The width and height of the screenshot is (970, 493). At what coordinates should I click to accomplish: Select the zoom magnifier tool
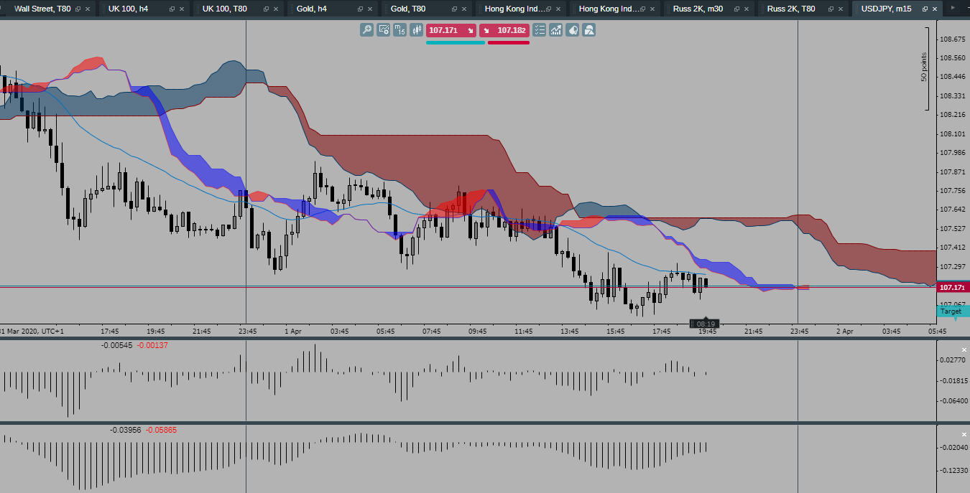pyautogui.click(x=366, y=30)
